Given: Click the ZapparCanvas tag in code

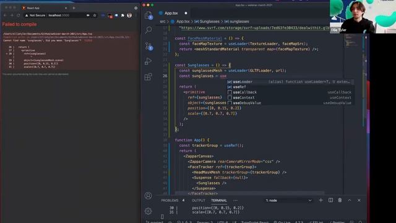Looking at the screenshot, I should pyautogui.click(x=199, y=156).
